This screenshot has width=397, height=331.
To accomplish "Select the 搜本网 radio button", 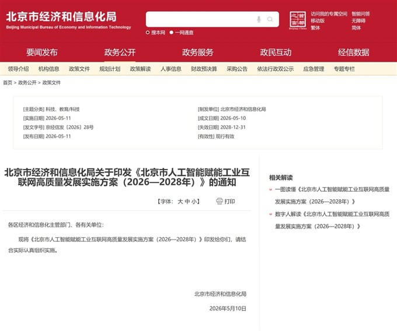I will point(148,33).
